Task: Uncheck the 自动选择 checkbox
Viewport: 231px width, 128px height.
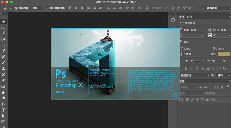Action: point(16,8)
